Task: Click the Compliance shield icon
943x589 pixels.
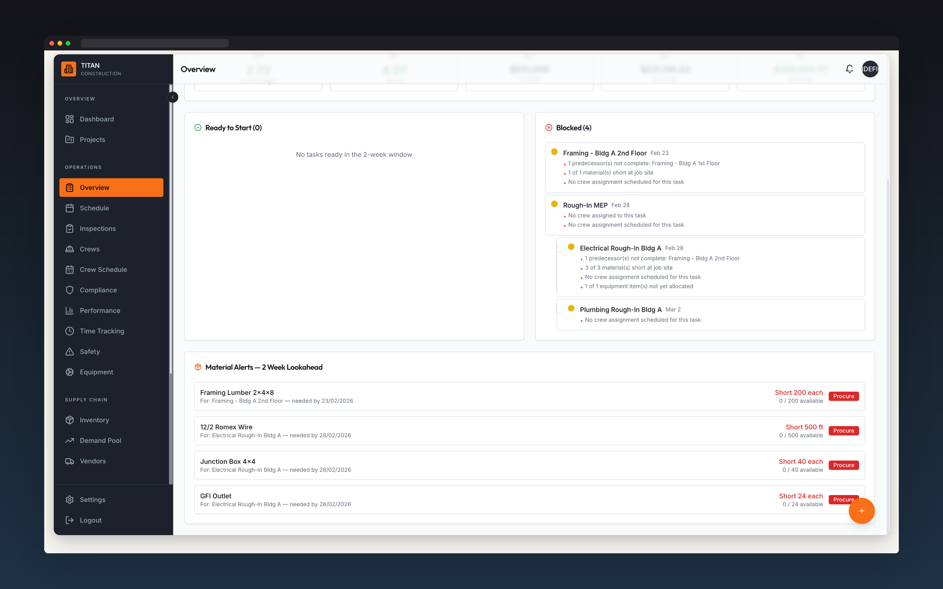Action: pos(69,290)
